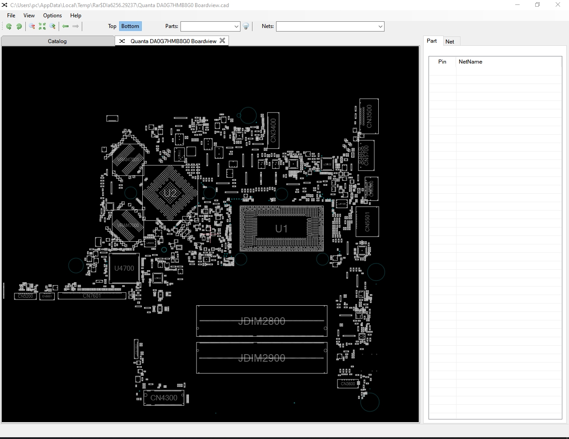Select the Bottom side view button
Screen dimensions: 569x439
[x=130, y=26]
